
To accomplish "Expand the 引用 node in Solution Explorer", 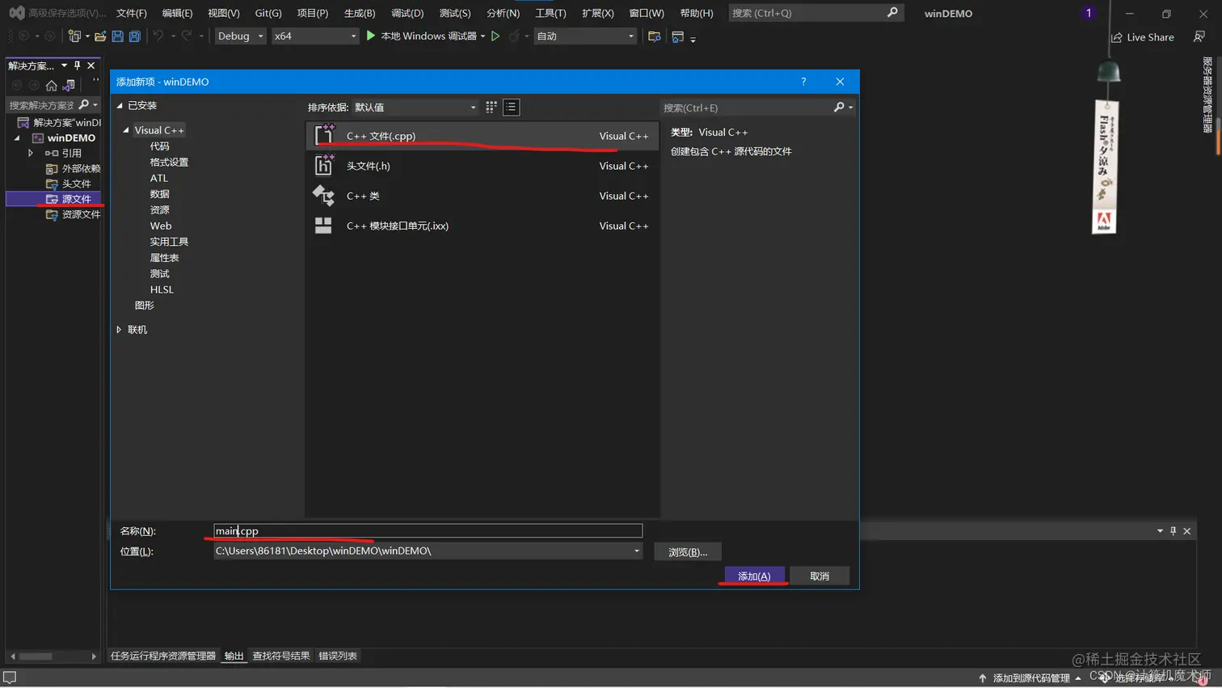I will click(x=31, y=153).
